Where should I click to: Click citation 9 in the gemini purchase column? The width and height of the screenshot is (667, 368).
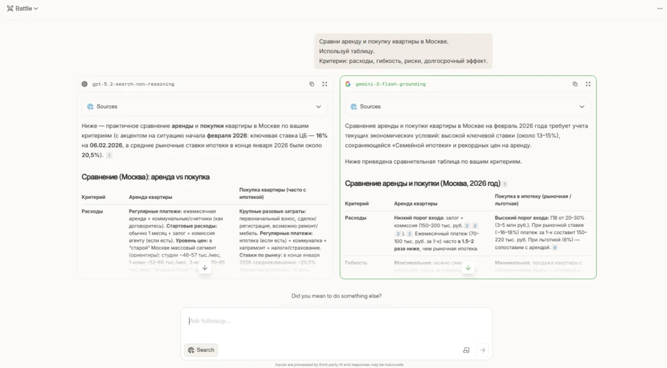(555, 248)
